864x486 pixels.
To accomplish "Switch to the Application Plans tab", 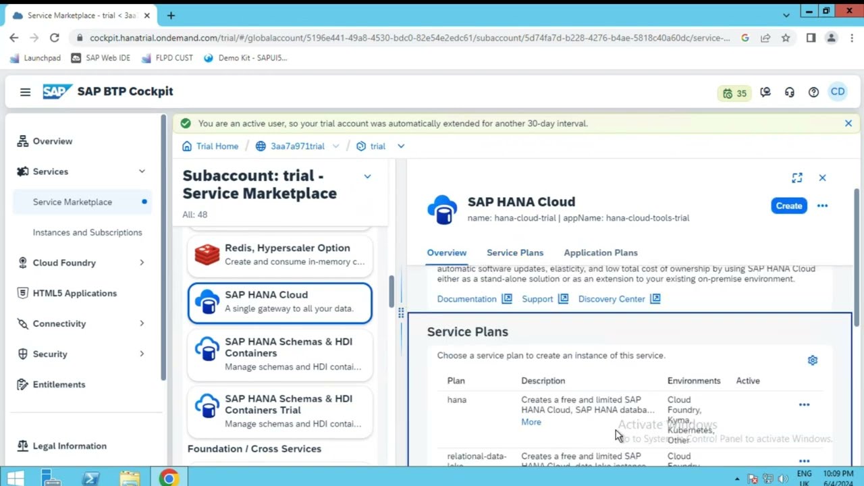I will pos(601,252).
